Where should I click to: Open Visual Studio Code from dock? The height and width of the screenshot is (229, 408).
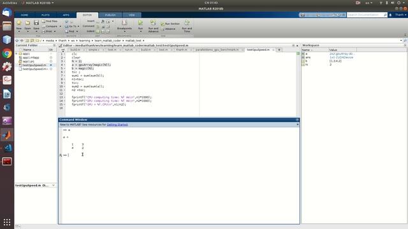coord(7,148)
